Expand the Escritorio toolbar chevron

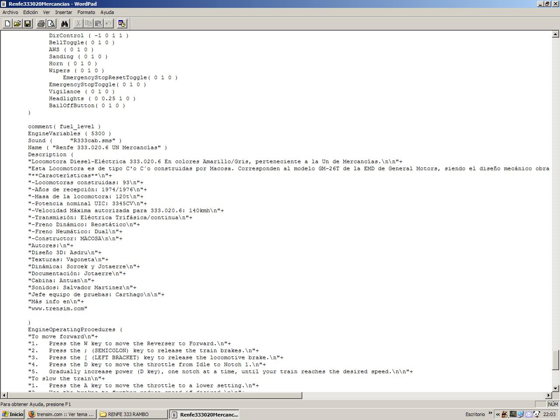[x=490, y=413]
